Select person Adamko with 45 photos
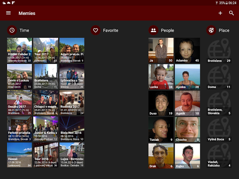 (188, 50)
